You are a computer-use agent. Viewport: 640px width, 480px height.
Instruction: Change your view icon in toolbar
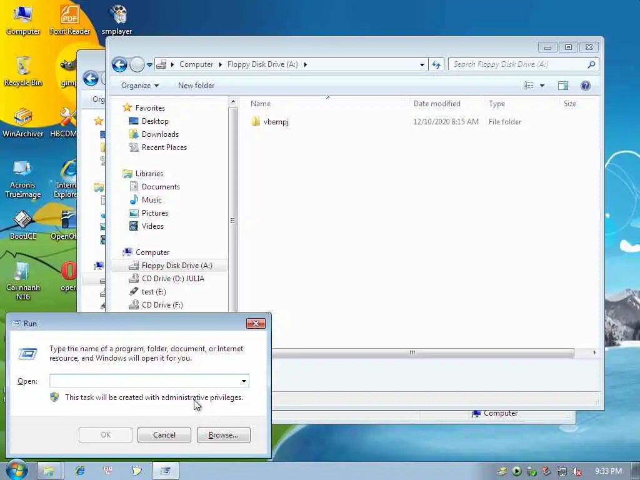(529, 85)
